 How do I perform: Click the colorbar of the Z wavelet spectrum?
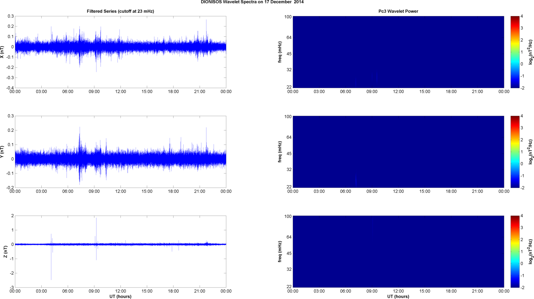(515, 251)
